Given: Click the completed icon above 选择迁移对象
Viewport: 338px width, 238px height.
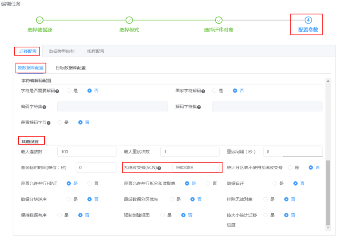Looking at the screenshot, I should [x=219, y=19].
